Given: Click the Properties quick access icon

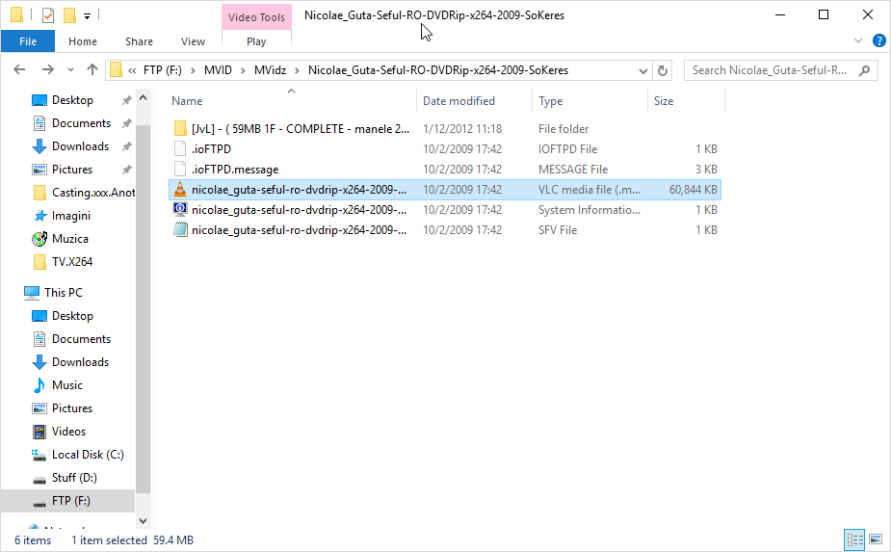Looking at the screenshot, I should (48, 15).
